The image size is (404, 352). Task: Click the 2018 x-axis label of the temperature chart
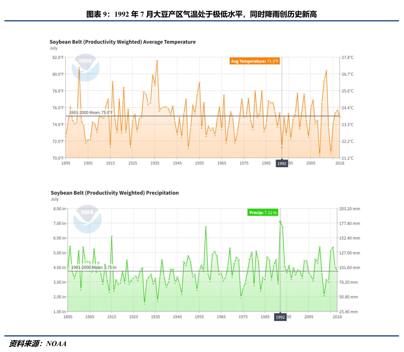339,163
